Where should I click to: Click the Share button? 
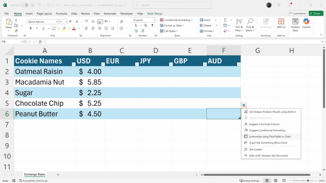coord(315,13)
